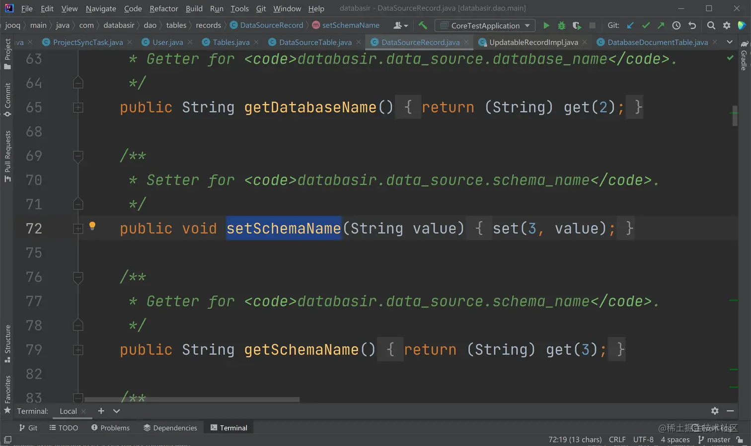The image size is (751, 446).
Task: Click the highlighted setSchemaName identifier in code
Action: click(284, 228)
